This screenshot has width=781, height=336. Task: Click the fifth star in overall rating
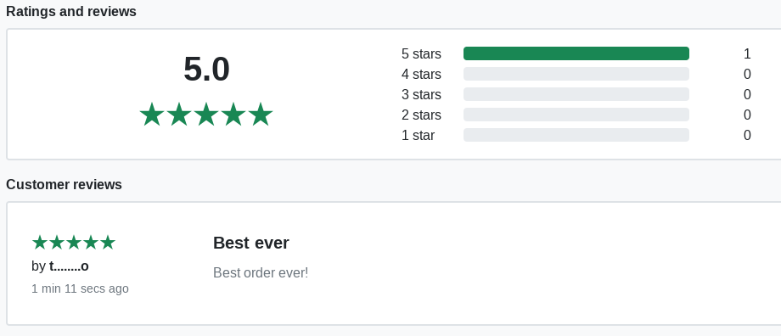[261, 115]
